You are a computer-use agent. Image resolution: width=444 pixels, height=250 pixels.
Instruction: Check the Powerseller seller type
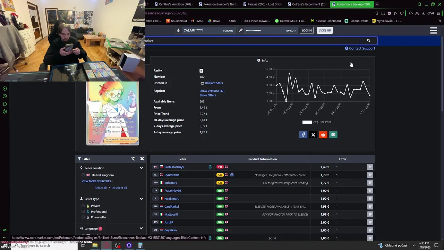83,217
